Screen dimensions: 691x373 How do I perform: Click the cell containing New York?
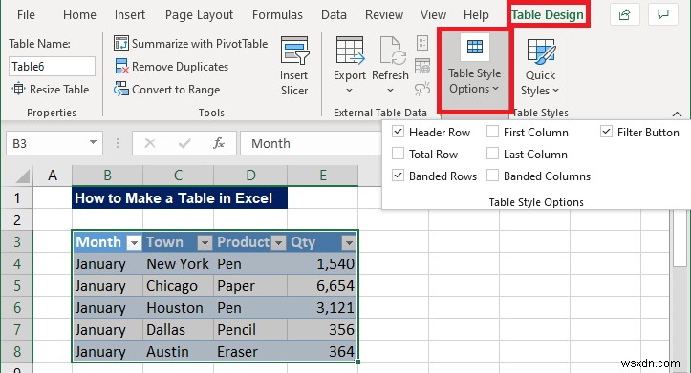pos(178,264)
